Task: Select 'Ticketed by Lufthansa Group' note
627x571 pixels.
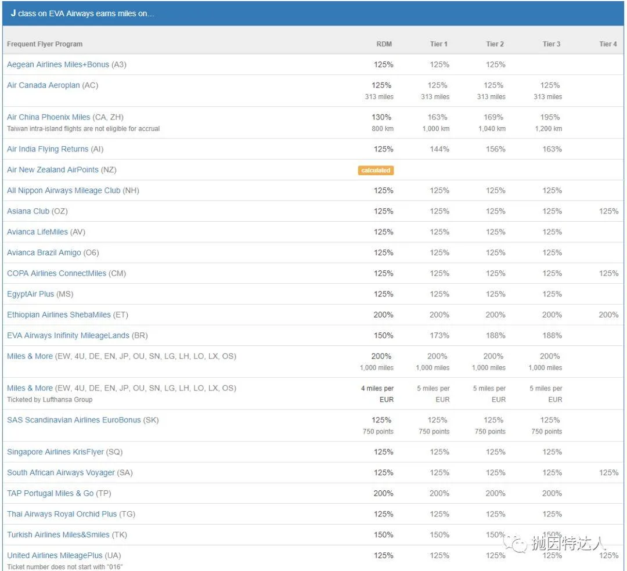Action: (49, 400)
